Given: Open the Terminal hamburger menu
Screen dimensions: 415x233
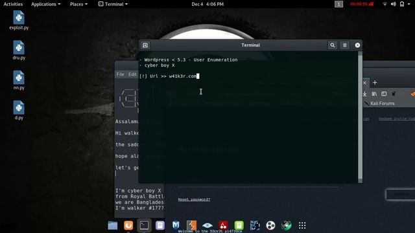Looking at the screenshot, I should click(x=344, y=45).
